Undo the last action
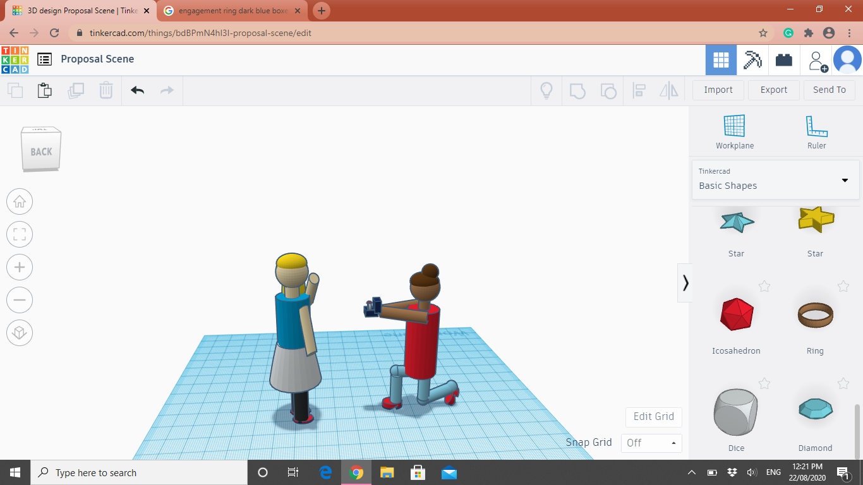 coord(137,90)
